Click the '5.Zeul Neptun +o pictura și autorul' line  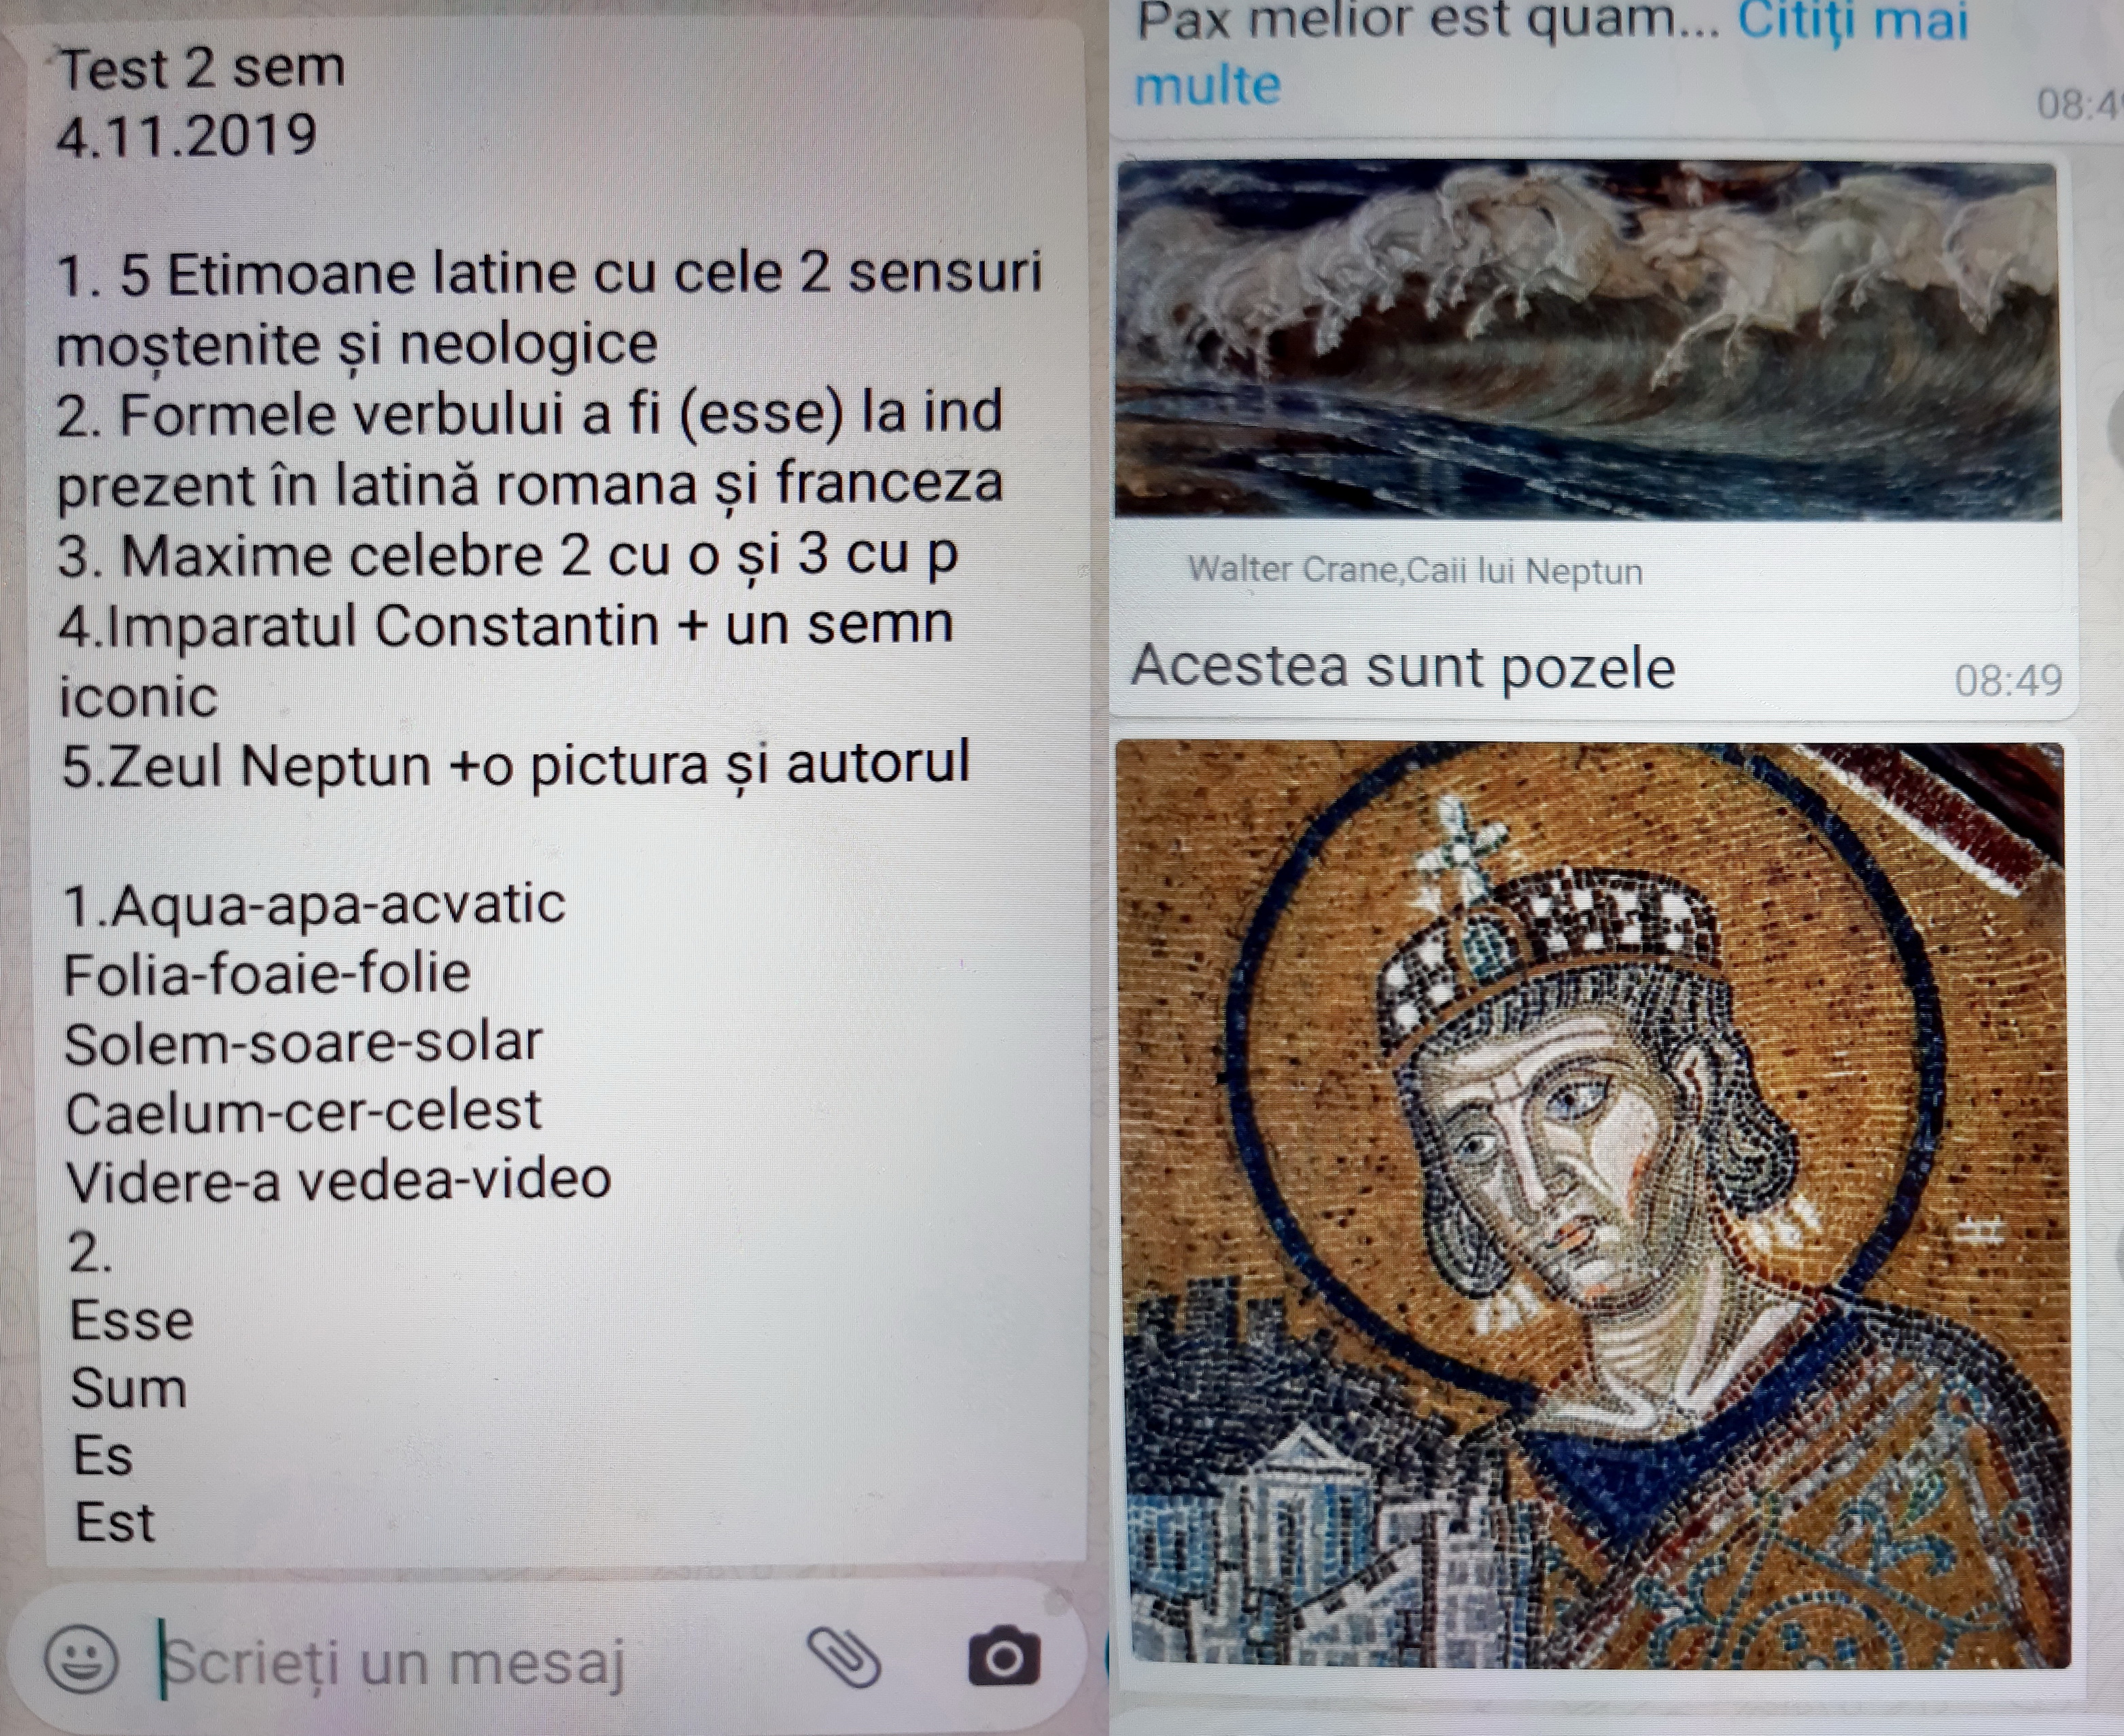click(515, 765)
